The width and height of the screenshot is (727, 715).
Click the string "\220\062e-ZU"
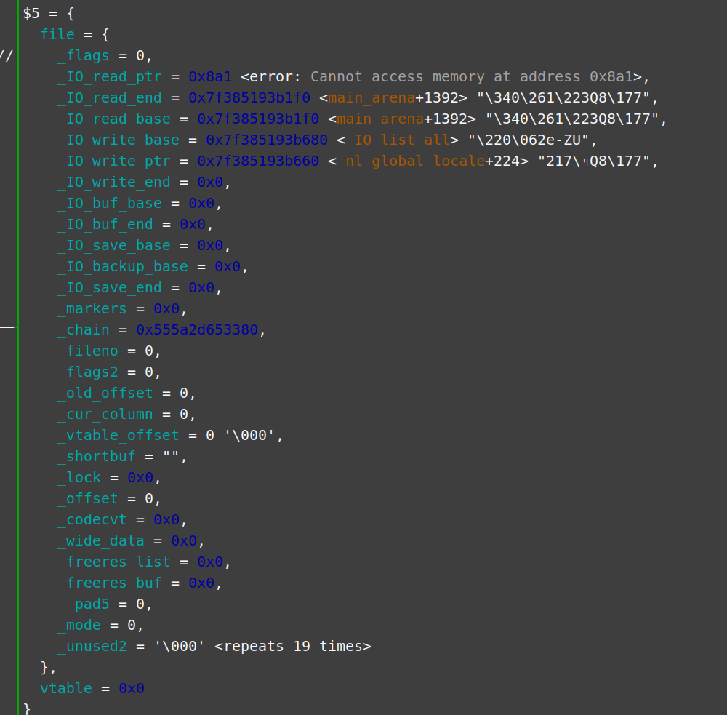coord(529,140)
